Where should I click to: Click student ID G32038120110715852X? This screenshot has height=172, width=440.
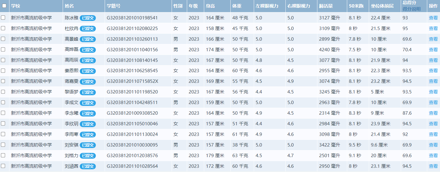coord(132,81)
